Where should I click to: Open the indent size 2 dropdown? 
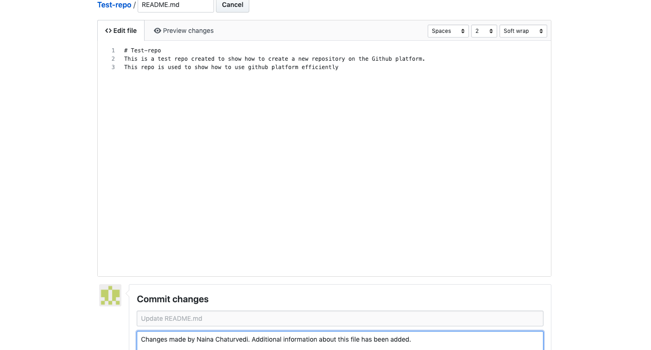[484, 31]
